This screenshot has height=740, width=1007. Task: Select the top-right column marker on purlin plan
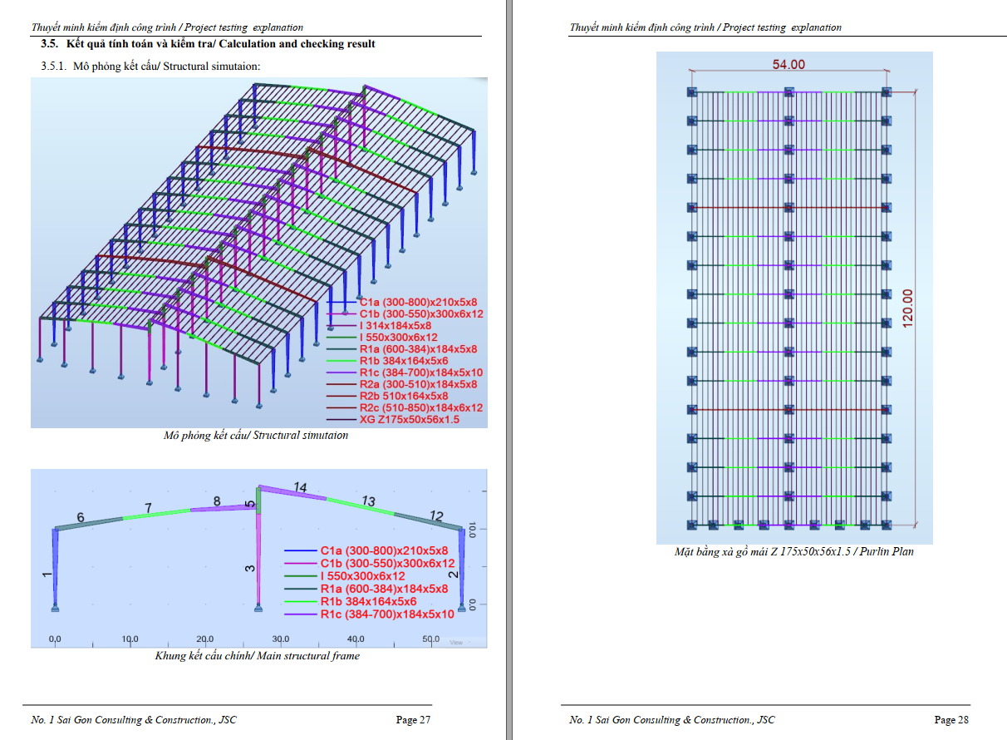[x=887, y=92]
